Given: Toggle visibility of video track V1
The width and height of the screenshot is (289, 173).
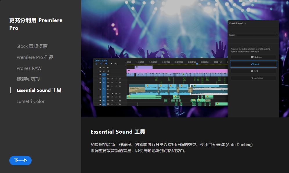Looking at the screenshot, I should tap(108, 74).
